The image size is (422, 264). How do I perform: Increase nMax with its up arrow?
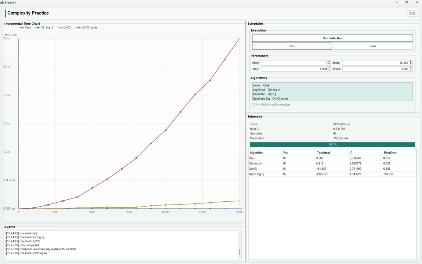tap(411, 62)
